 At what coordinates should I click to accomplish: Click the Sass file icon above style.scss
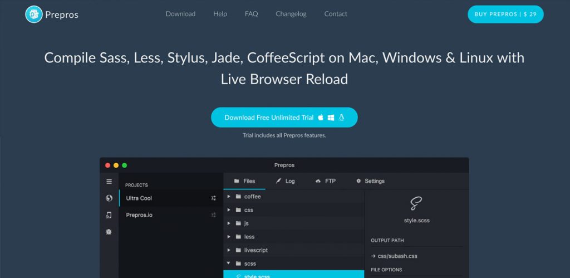(x=416, y=204)
